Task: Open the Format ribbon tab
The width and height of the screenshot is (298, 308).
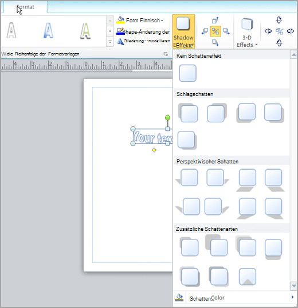Action: (25, 7)
